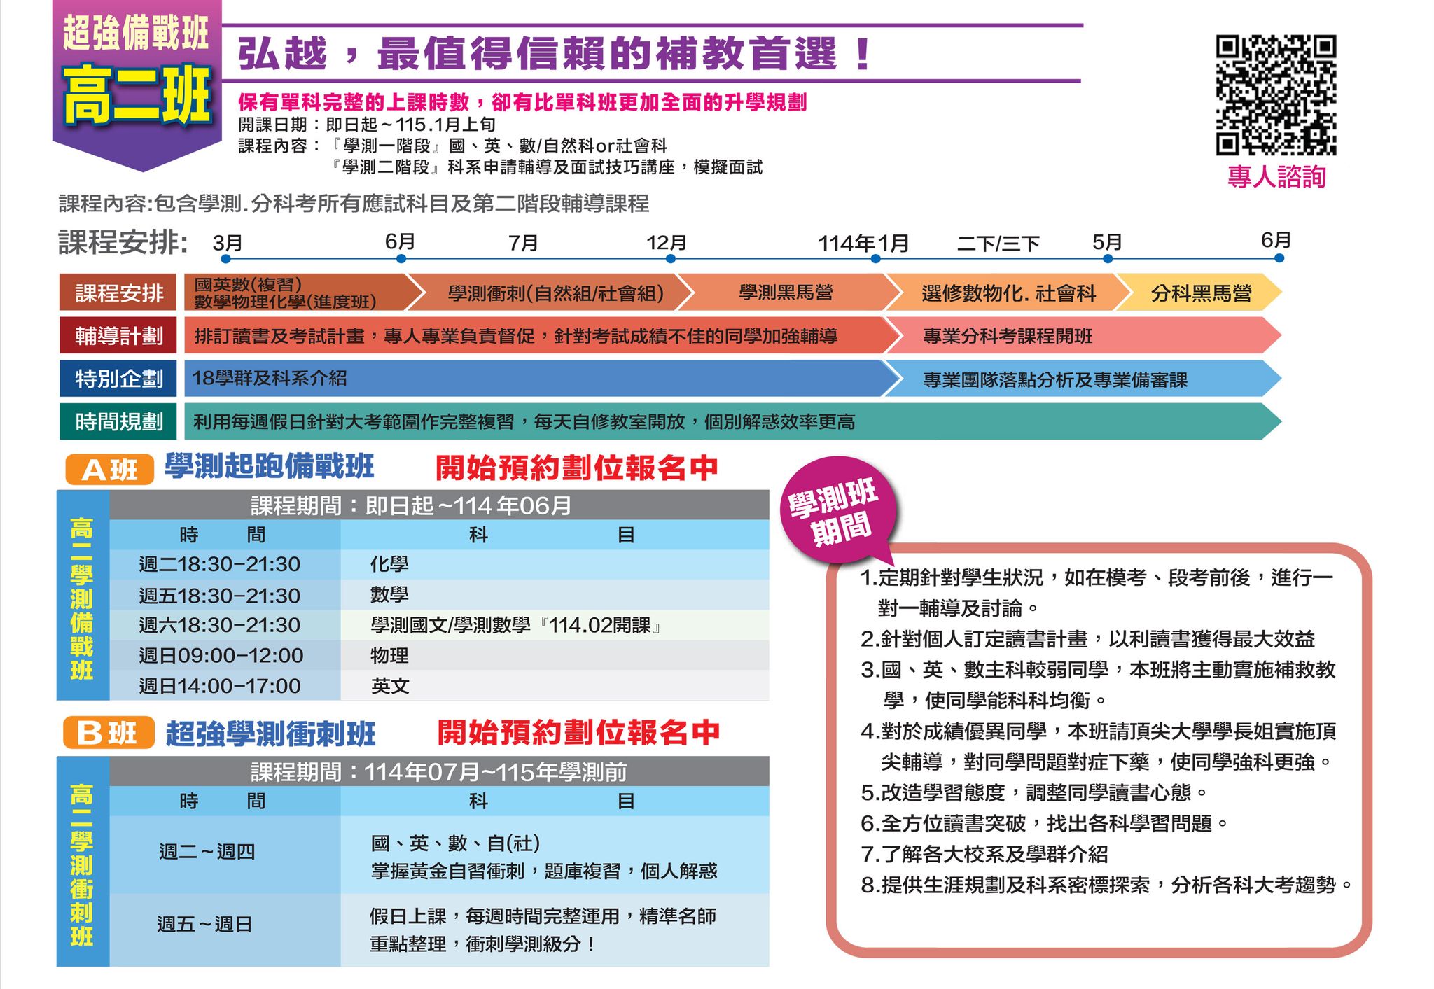Click the 國、英、數、自(社) line
Image resolution: width=1434 pixels, height=989 pixels.
pyautogui.click(x=455, y=843)
